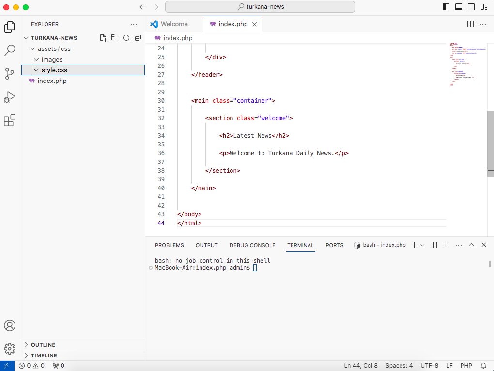Open the Run and Debug view
Viewport: 494px width, 371px height.
click(10, 97)
